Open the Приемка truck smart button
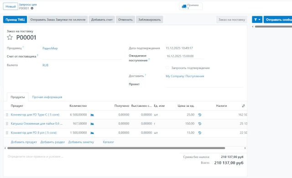 pos(191,6)
